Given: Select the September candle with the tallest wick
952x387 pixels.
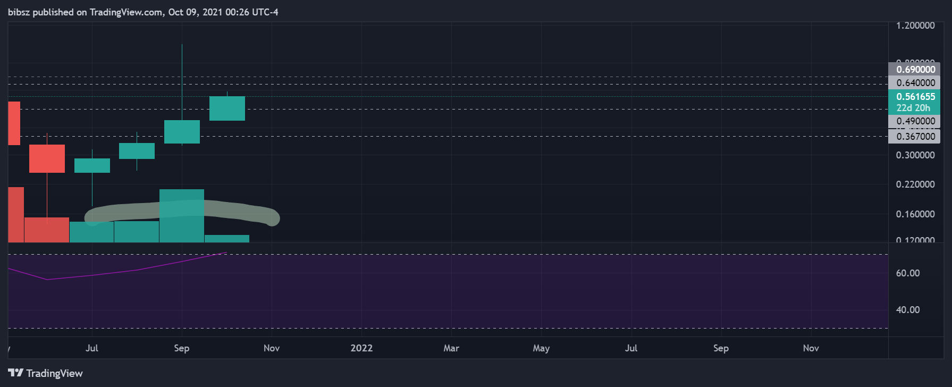Looking at the screenshot, I should 182,132.
